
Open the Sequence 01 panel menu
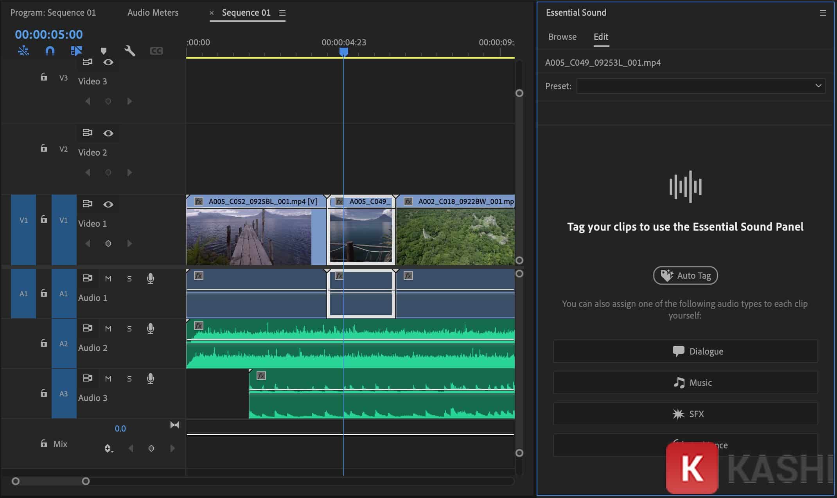click(x=282, y=13)
